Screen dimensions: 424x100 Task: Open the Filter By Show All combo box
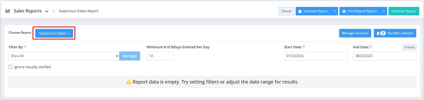[x=64, y=56]
